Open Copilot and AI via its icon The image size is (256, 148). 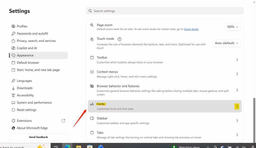[x=13, y=48]
